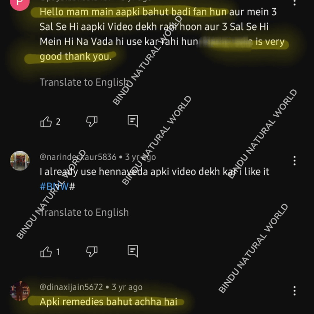The image size is (314, 314).
Task: Open replies on the first highlighted comment
Action: [x=133, y=121]
